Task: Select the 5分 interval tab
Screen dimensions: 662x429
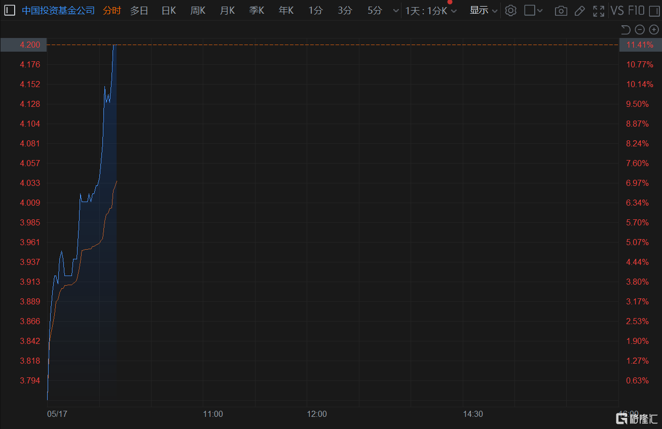Action: [375, 11]
